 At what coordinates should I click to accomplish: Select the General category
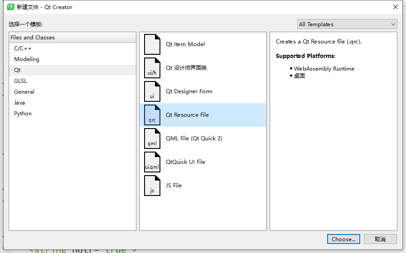click(x=72, y=92)
